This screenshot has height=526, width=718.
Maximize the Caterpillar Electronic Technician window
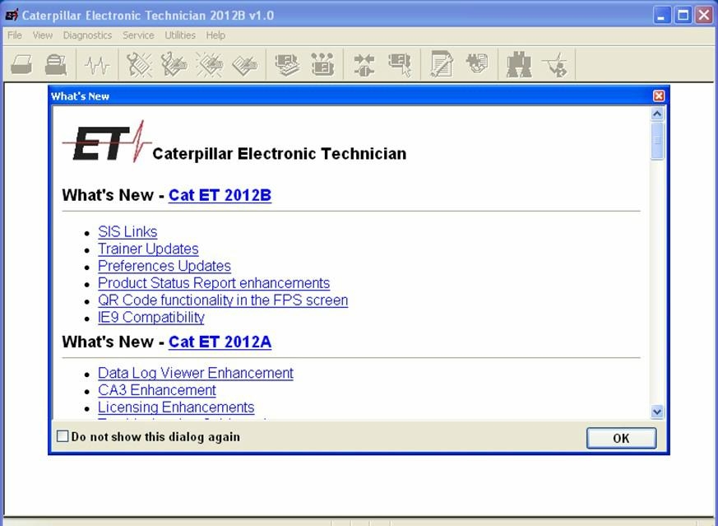683,15
